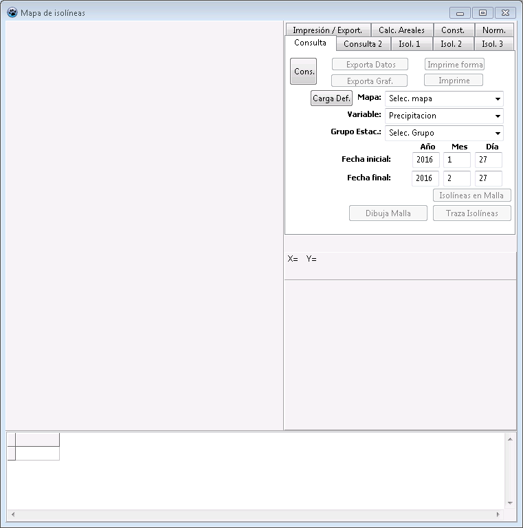Image resolution: width=523 pixels, height=528 pixels.
Task: Open the Grupo Estac. dropdown
Action: [x=444, y=133]
